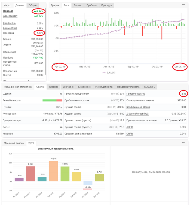Open the Прибыль chart tab
Image resolution: width=190 pixels, height=205 pixels.
click(x=91, y=5)
